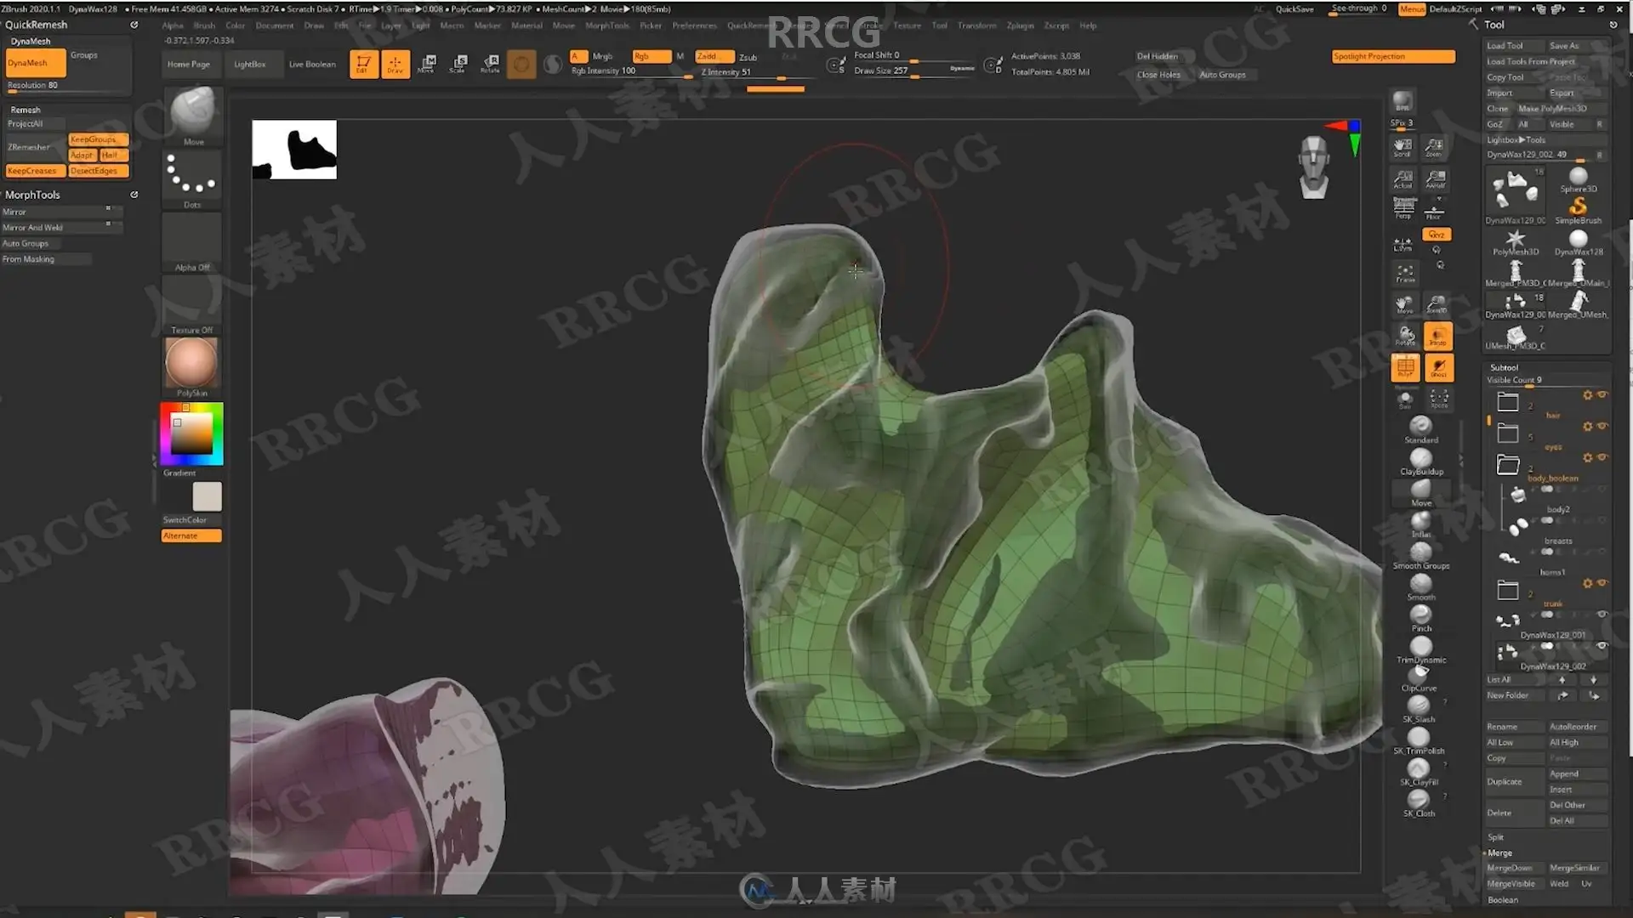Toggle PolyF wireframe display

tap(1405, 368)
